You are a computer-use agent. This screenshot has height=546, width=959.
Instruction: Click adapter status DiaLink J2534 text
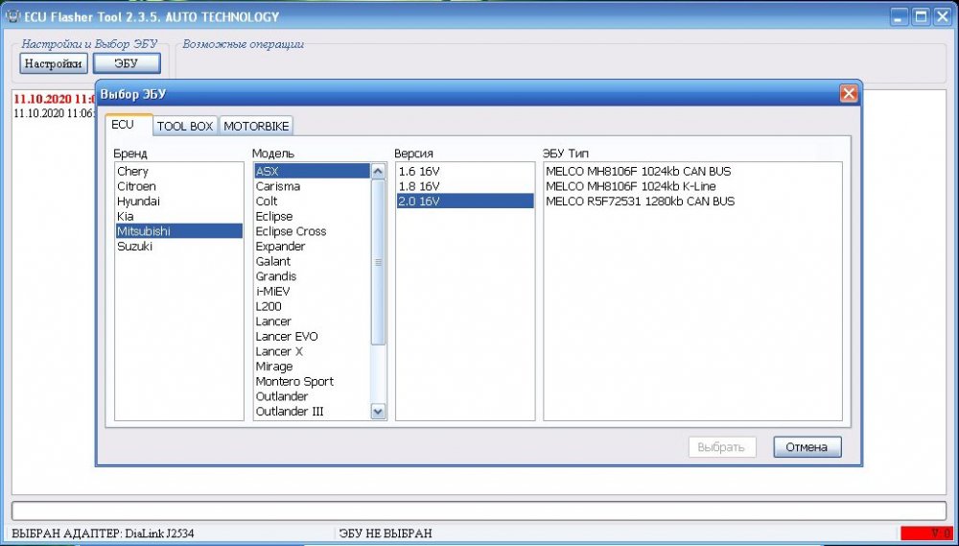coord(103,534)
